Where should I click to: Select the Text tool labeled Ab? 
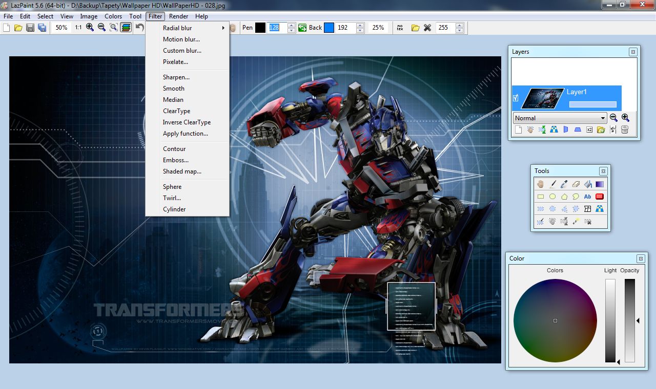tap(588, 197)
